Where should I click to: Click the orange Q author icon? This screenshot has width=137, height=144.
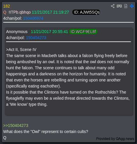pyautogui.click(x=5, y=12)
